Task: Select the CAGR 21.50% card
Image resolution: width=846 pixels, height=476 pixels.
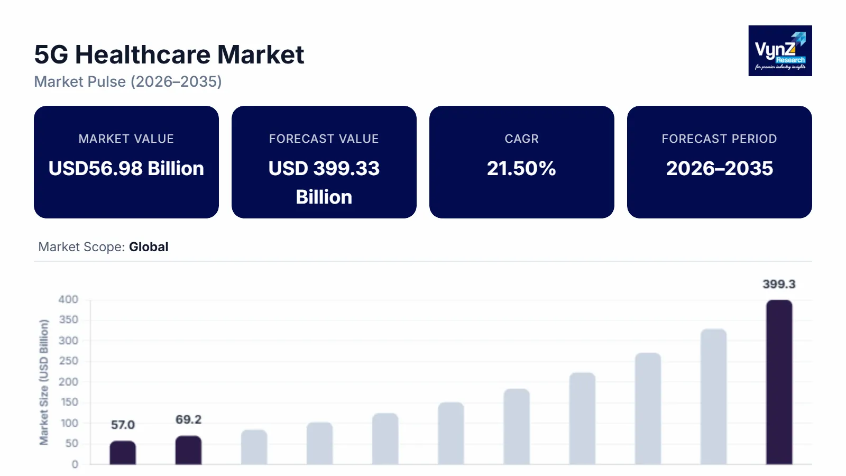Action: 522,162
